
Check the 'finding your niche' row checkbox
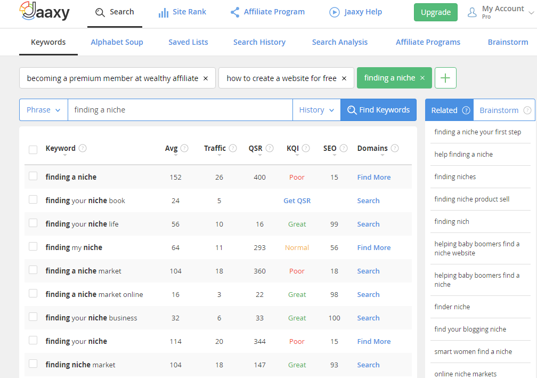tap(33, 340)
